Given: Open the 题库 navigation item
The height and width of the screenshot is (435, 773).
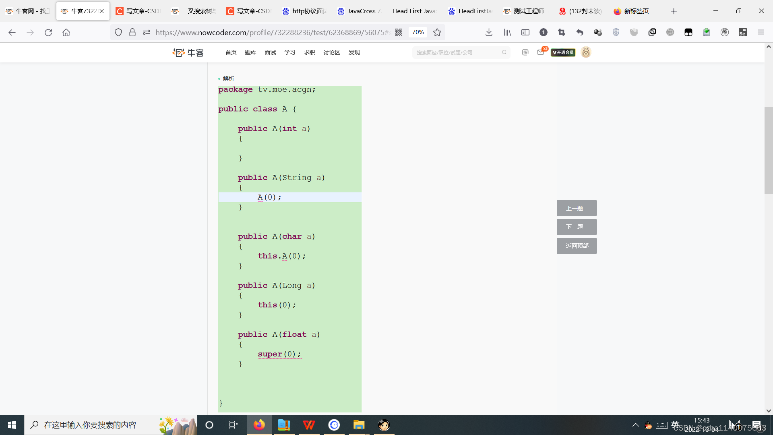Looking at the screenshot, I should click(x=250, y=52).
